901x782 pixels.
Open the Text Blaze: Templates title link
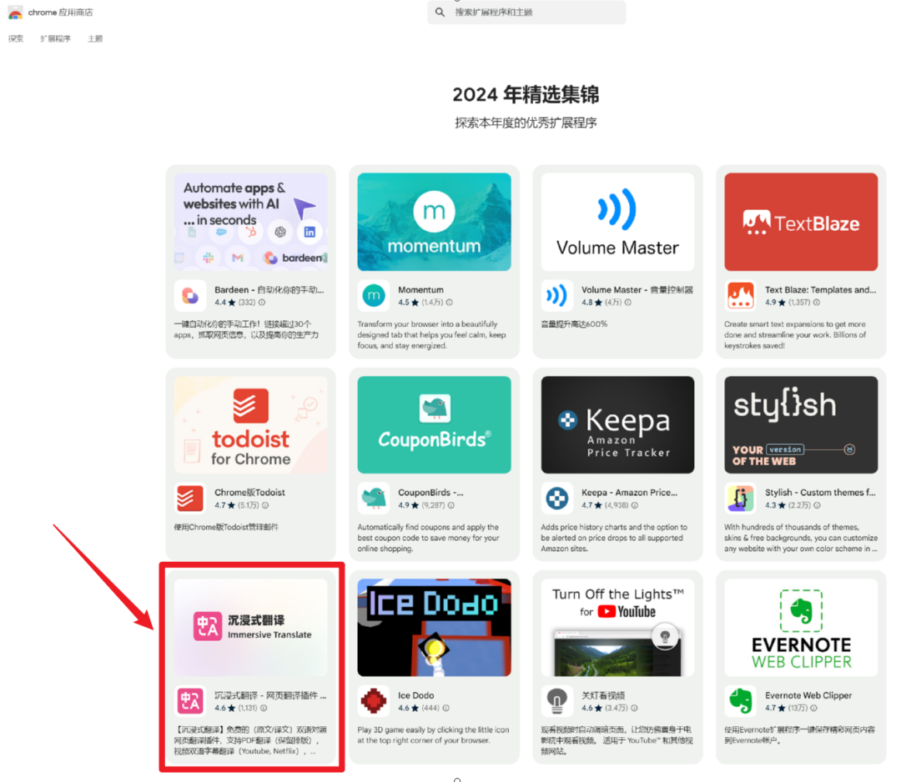click(x=820, y=289)
